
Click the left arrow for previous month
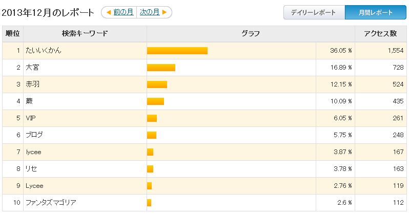tap(109, 12)
